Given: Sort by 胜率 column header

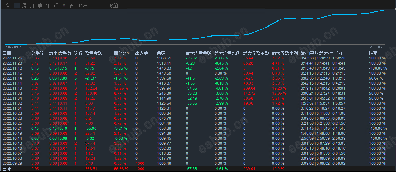Looking at the screenshot, I should 374,53.
